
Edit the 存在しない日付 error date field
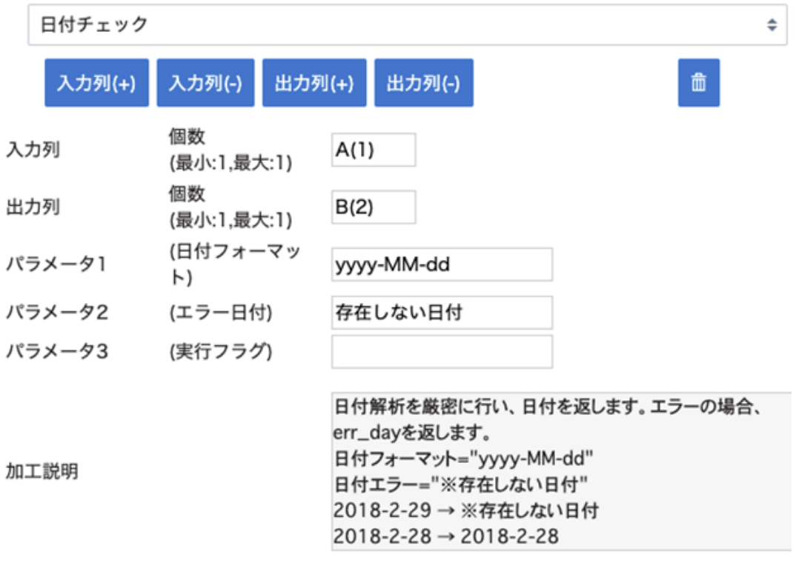[442, 313]
